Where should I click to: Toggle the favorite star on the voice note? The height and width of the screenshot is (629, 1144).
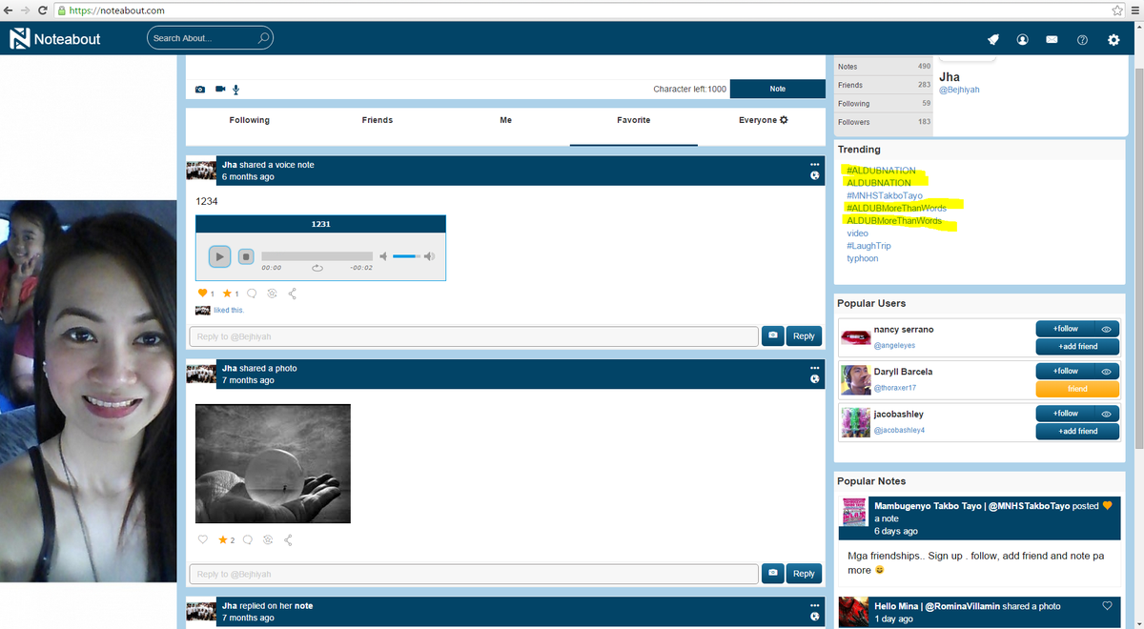[228, 294]
